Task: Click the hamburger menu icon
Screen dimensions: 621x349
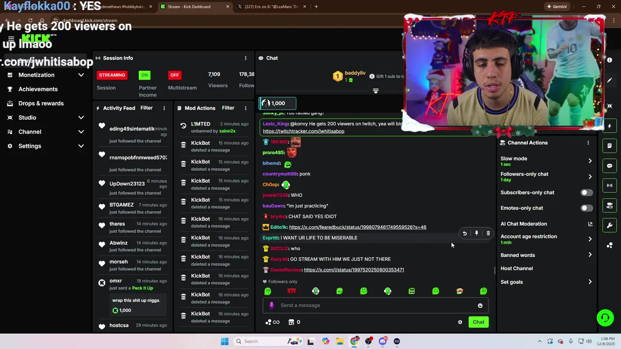Action: pyautogui.click(x=11, y=39)
